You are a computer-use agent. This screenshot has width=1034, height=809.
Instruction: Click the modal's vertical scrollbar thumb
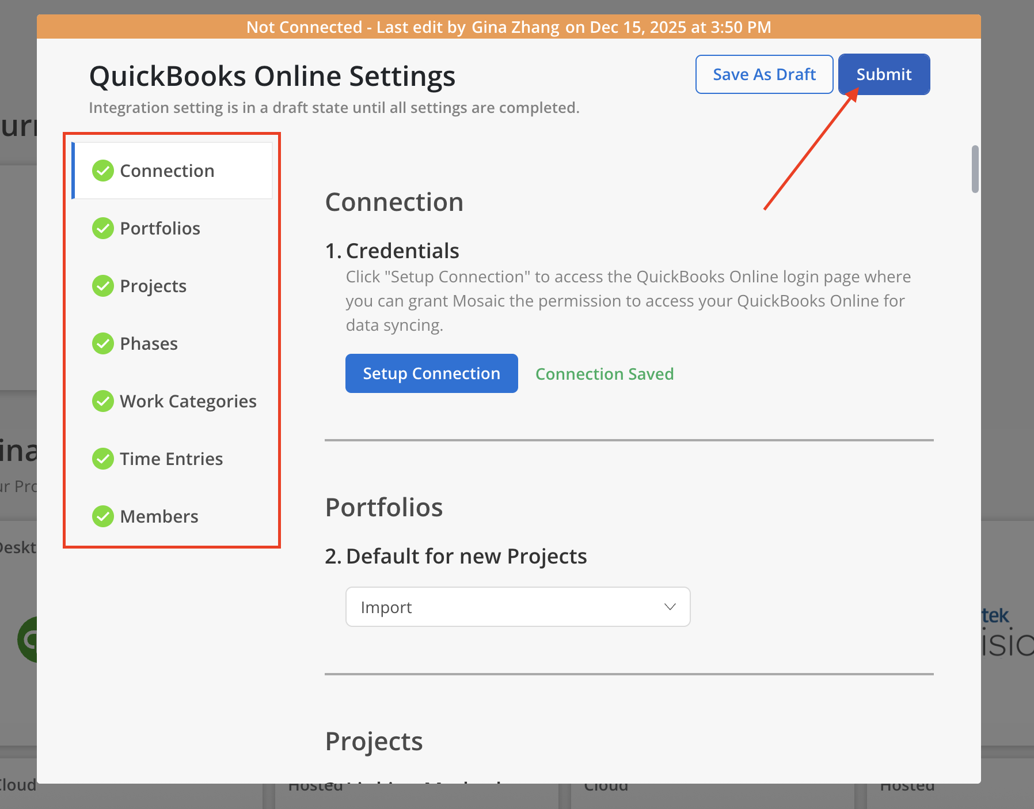(975, 169)
